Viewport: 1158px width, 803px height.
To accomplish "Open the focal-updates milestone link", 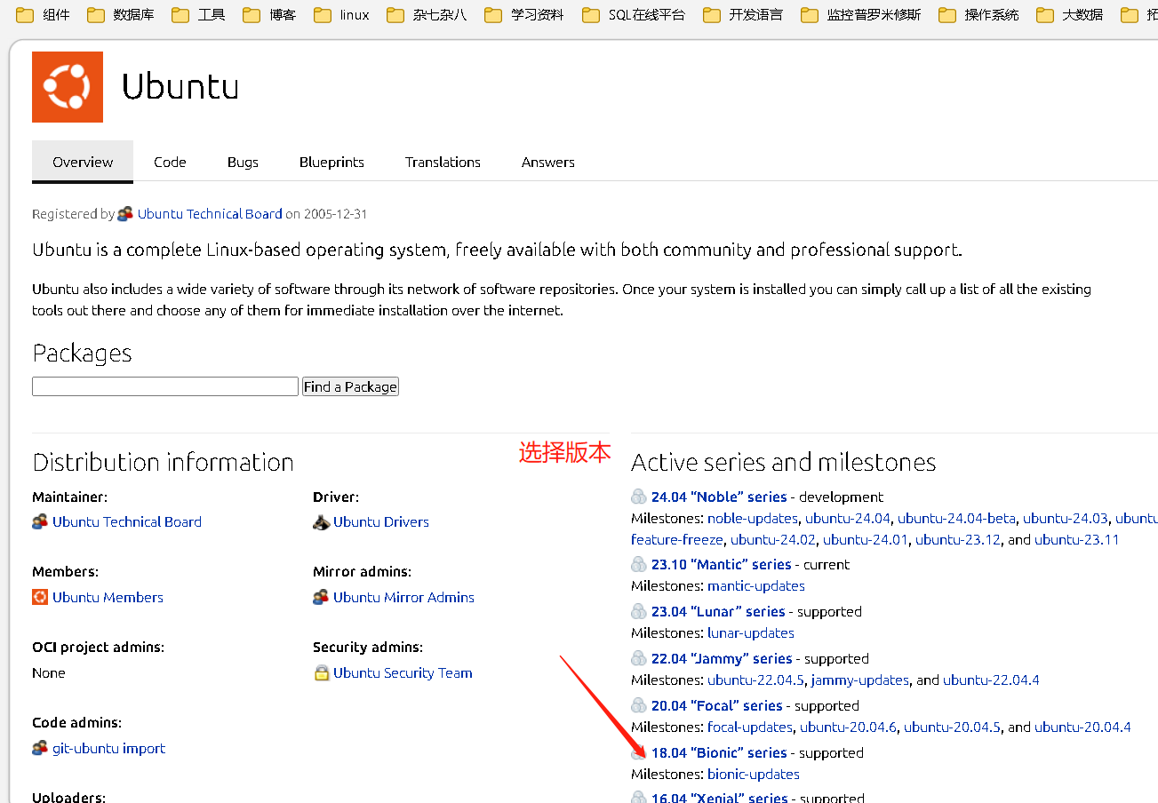I will click(750, 727).
